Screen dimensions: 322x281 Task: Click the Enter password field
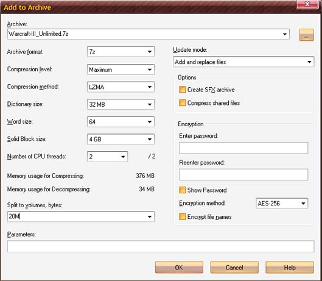click(x=243, y=148)
